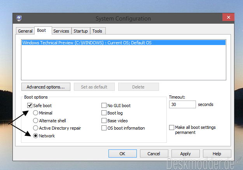Enable Base video checkbox
Screen dimensions: 243x170
(x=104, y=120)
